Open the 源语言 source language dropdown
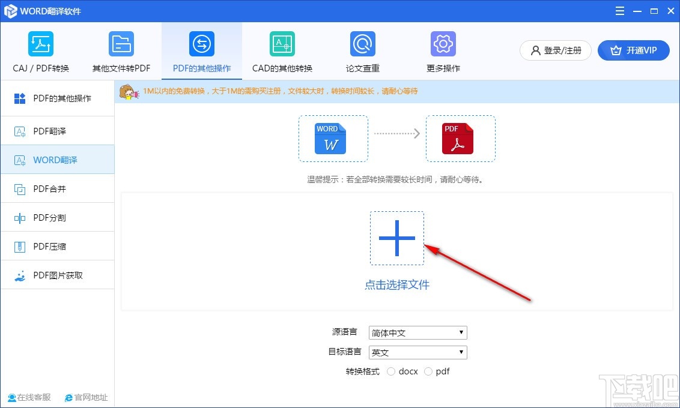The width and height of the screenshot is (680, 408). pyautogui.click(x=417, y=332)
